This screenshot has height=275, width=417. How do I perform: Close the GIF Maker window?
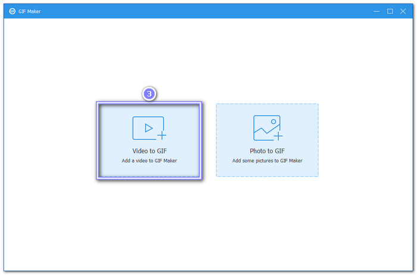point(403,11)
